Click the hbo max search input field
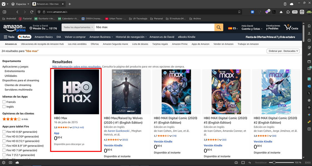The height and width of the screenshot is (166, 312). [x=154, y=27]
